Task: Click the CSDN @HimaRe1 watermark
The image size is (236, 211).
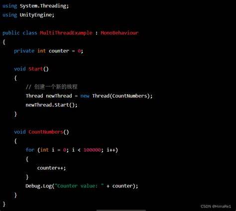Action: pos(216,207)
